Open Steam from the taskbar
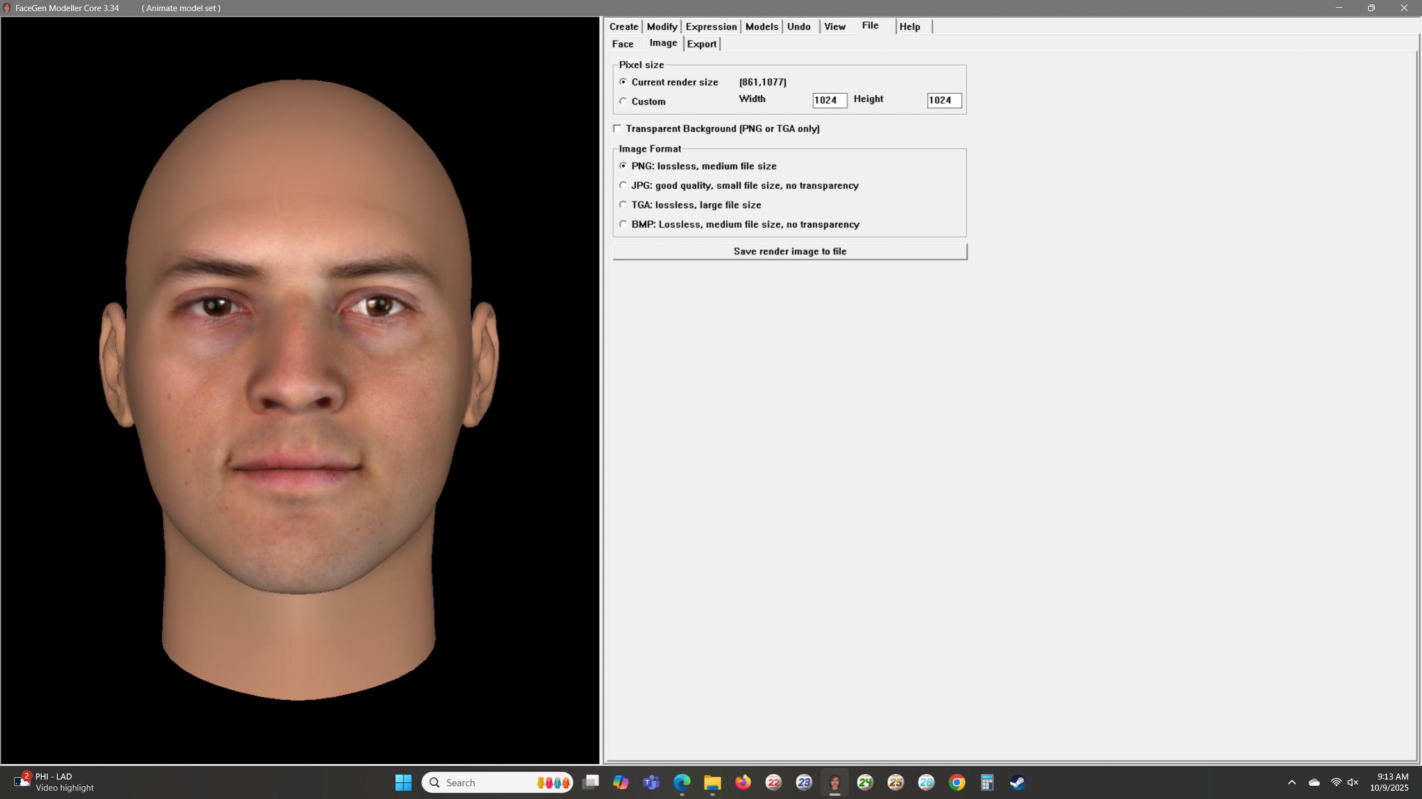This screenshot has width=1422, height=799. pyautogui.click(x=1017, y=782)
